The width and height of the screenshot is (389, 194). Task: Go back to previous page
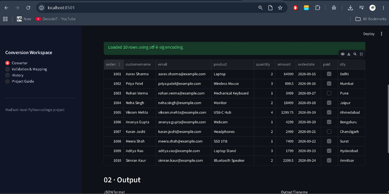tap(6, 8)
